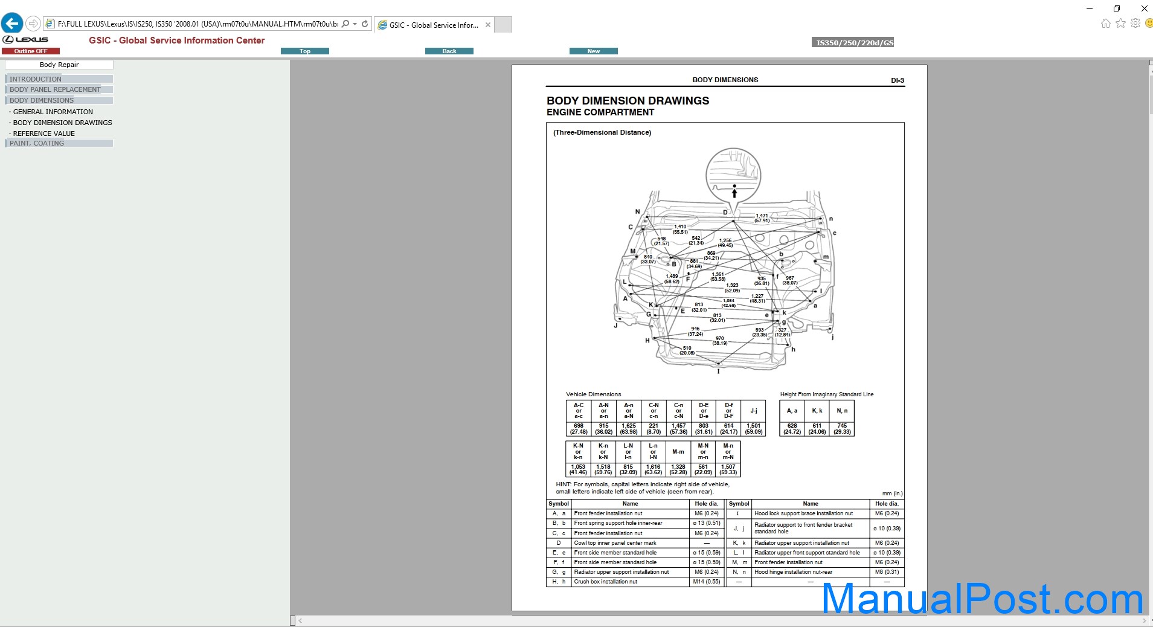Collapse the BODY DIMENSIONS section
The width and height of the screenshot is (1153, 627).
pyautogui.click(x=59, y=100)
